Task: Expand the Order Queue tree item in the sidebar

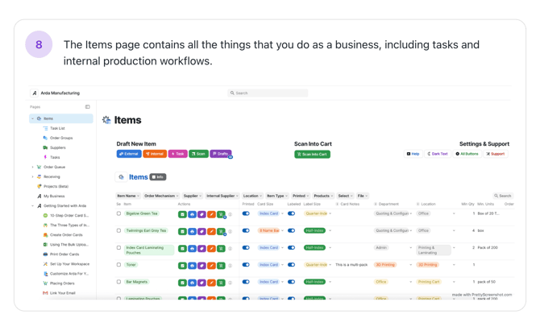Action: coord(33,167)
